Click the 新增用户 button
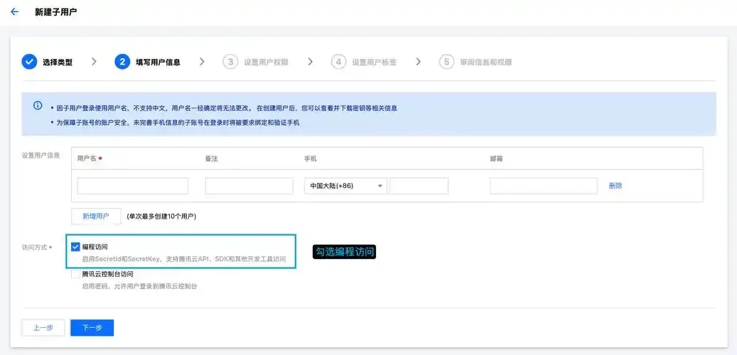Image resolution: width=737 pixels, height=355 pixels. coord(96,217)
